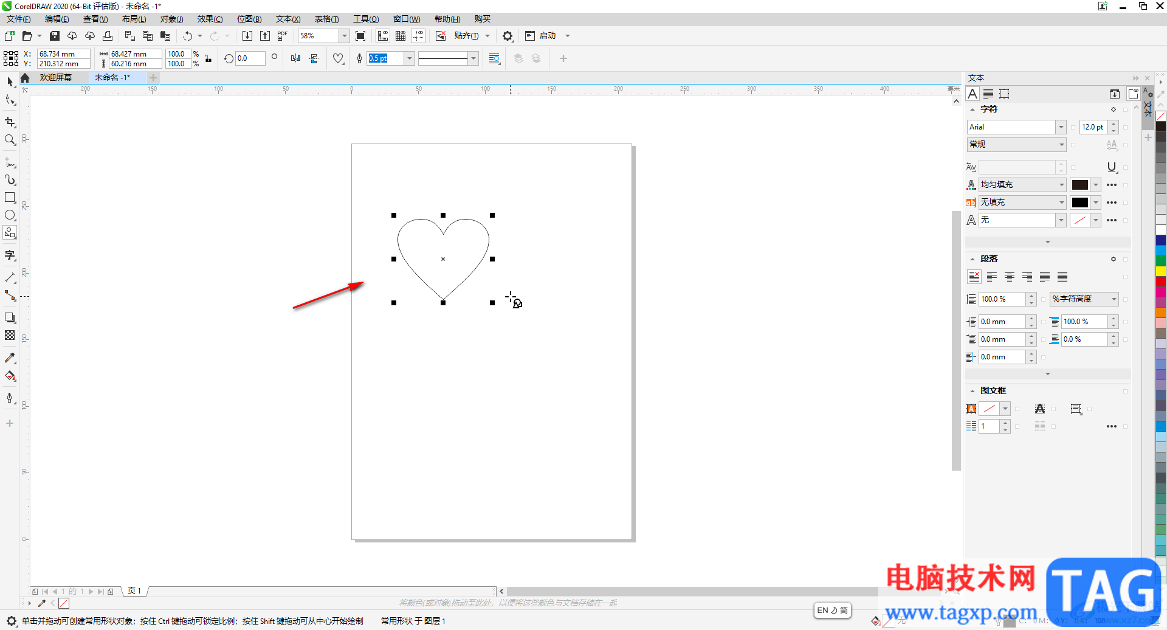
Task: Click the EN language indicator
Action: 822,611
